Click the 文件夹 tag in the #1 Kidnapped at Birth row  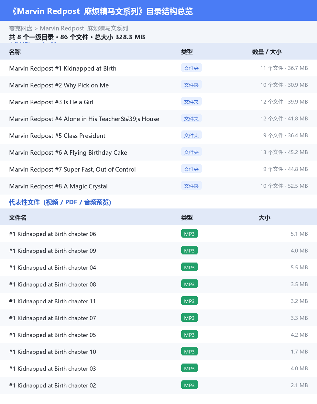(x=191, y=68)
